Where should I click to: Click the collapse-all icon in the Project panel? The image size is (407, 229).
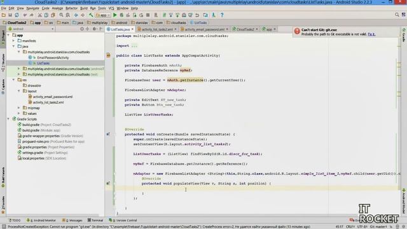[x=88, y=29]
